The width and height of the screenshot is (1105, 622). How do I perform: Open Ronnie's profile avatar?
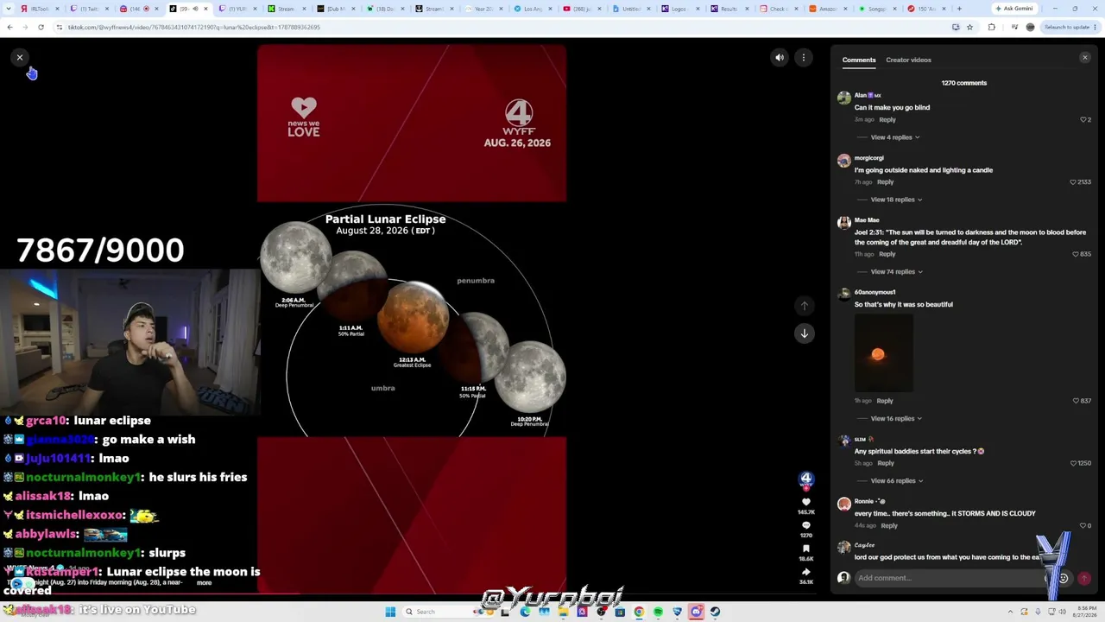point(843,504)
